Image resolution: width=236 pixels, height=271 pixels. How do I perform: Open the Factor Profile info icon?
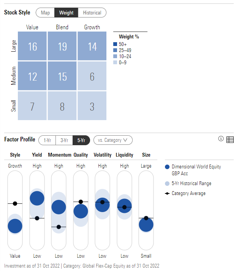point(221,139)
